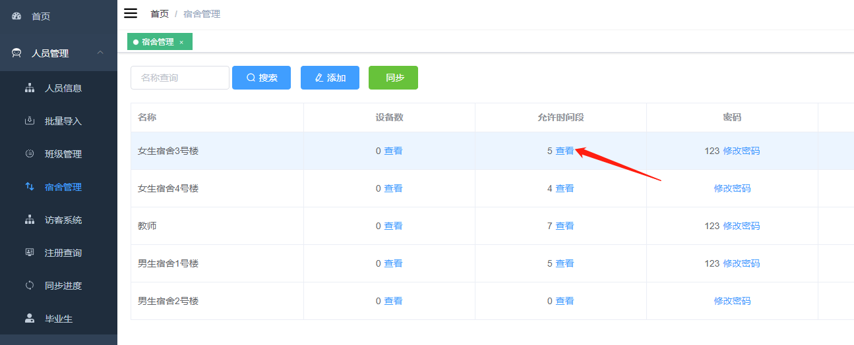Click the 人员信息 org-chart icon
This screenshot has width=854, height=345.
tap(30, 88)
